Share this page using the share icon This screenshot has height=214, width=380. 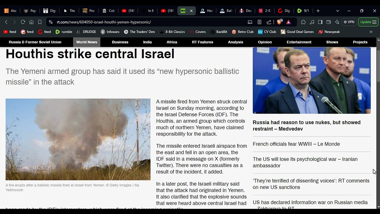point(269,22)
